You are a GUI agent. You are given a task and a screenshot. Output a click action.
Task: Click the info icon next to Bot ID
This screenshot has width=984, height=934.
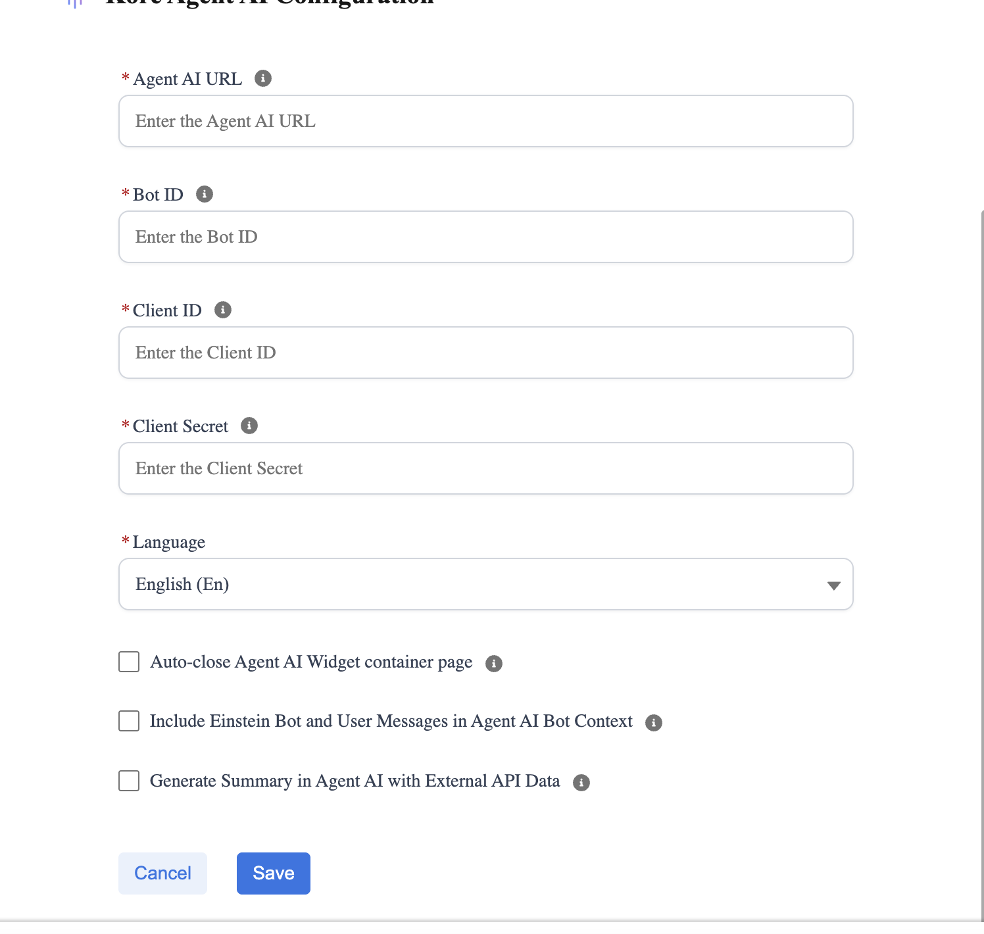coord(205,194)
